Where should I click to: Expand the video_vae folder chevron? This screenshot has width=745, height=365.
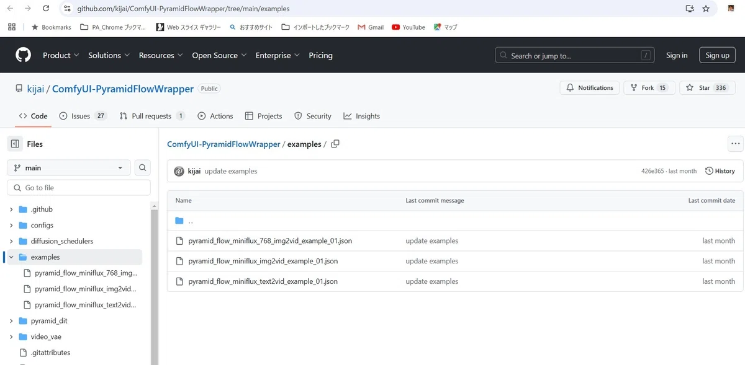[11, 337]
